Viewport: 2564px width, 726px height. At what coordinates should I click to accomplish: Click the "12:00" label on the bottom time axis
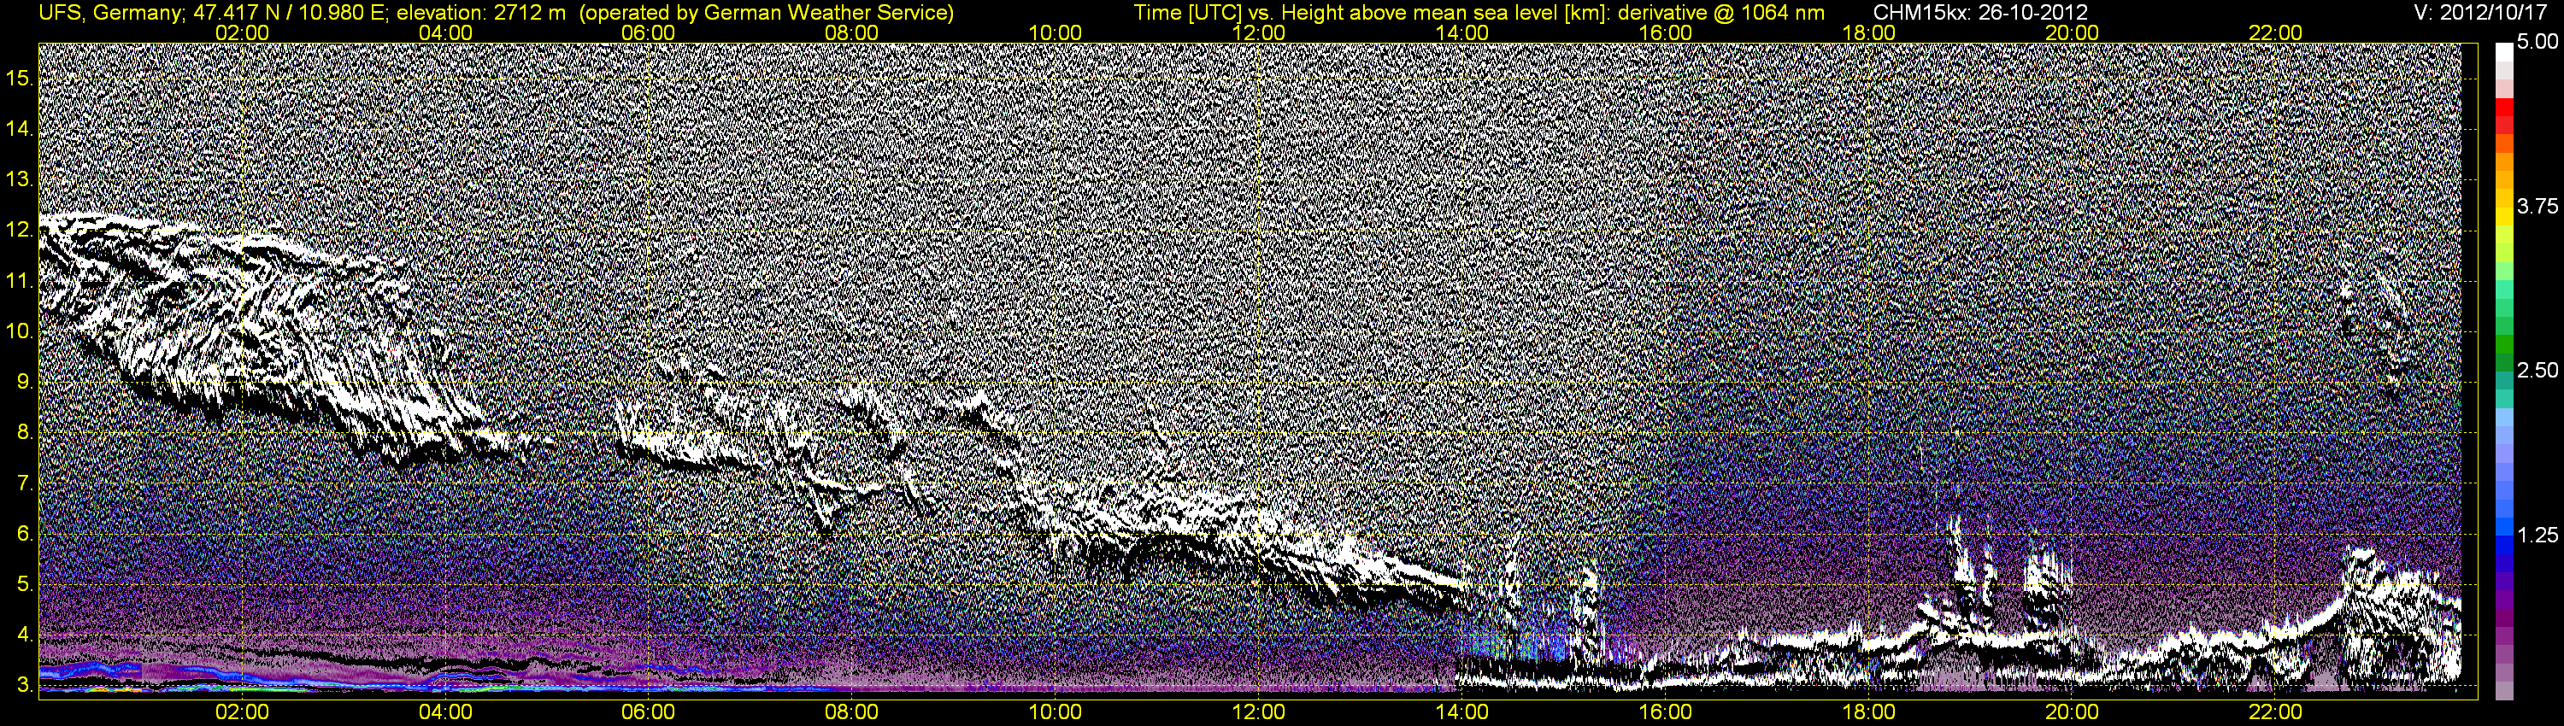(x=1258, y=712)
